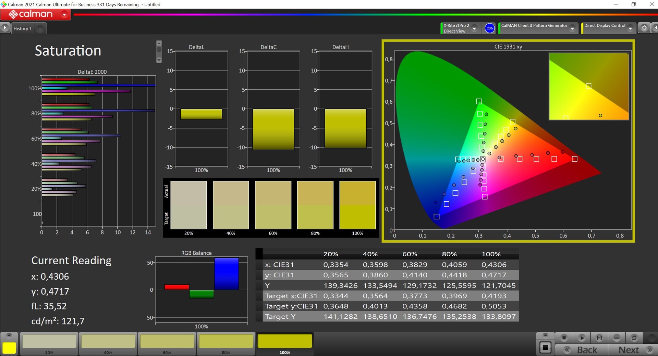The width and height of the screenshot is (658, 356).
Task: Click scroll-down arrow beside the Saturation title
Action: click(159, 60)
